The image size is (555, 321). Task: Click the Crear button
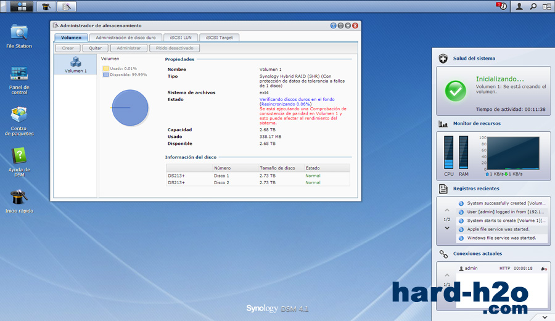click(x=68, y=48)
